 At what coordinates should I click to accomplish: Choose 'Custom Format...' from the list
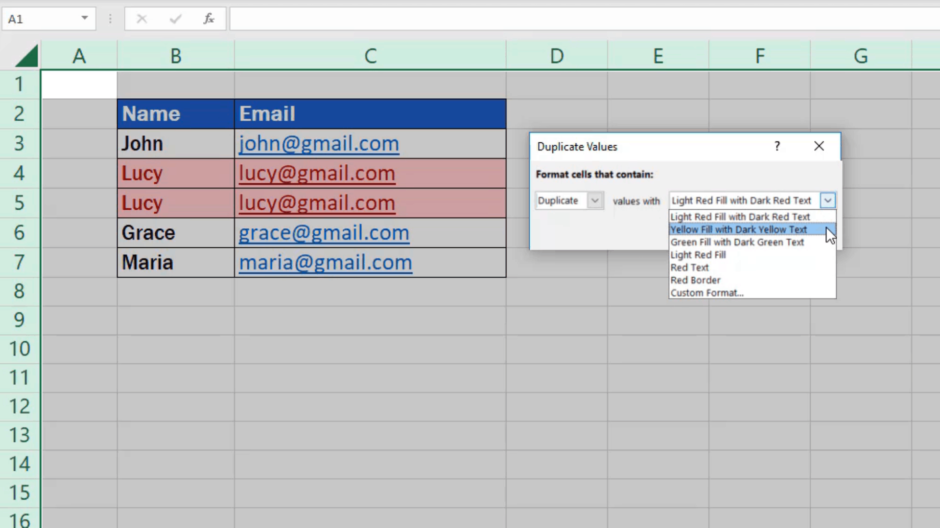(x=707, y=292)
